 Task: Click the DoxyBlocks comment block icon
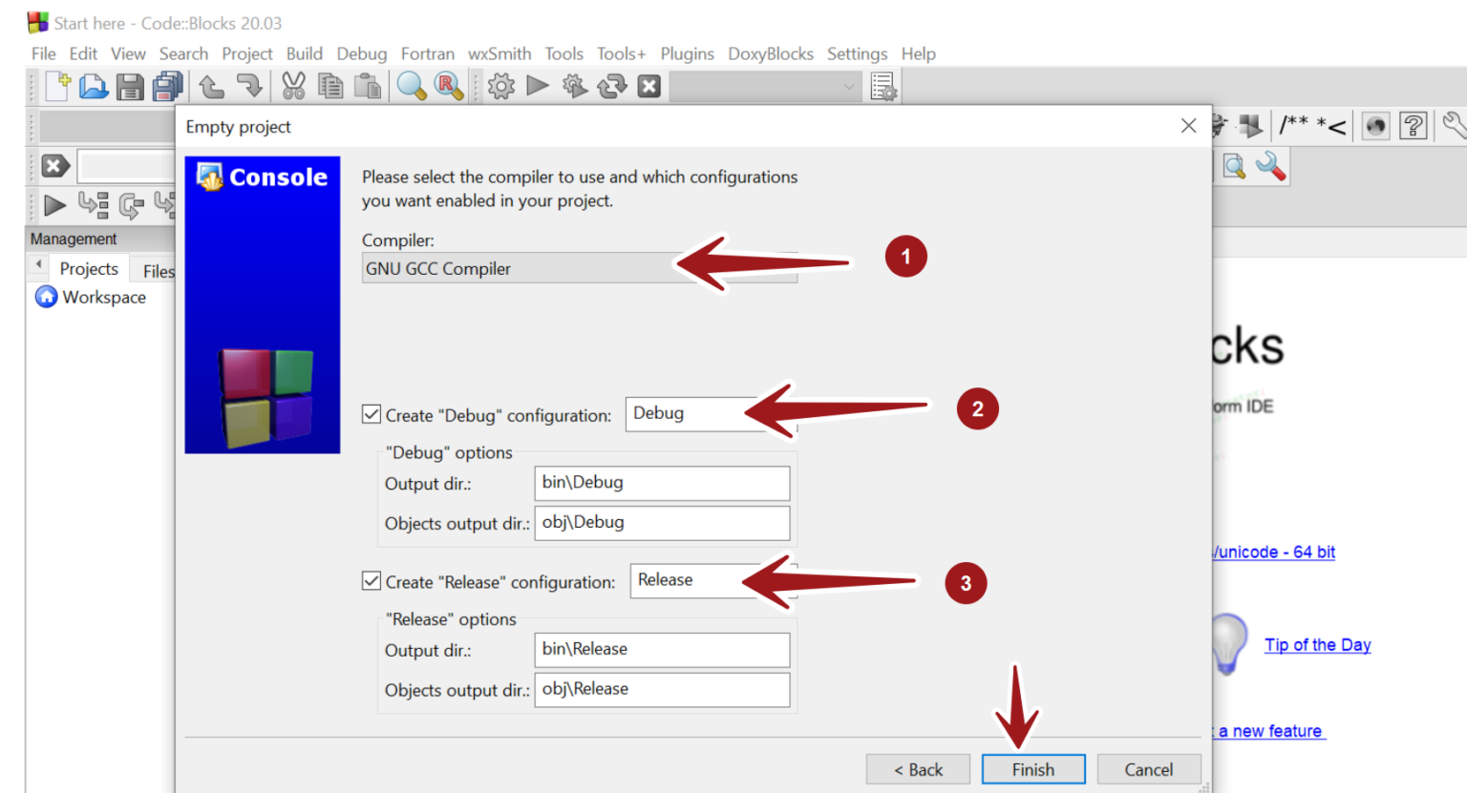(x=1293, y=125)
